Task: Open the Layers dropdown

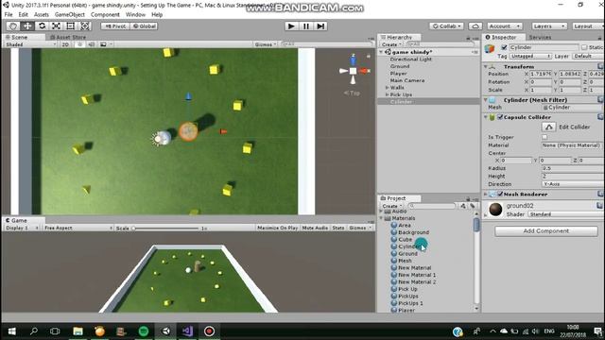Action: coord(549,25)
